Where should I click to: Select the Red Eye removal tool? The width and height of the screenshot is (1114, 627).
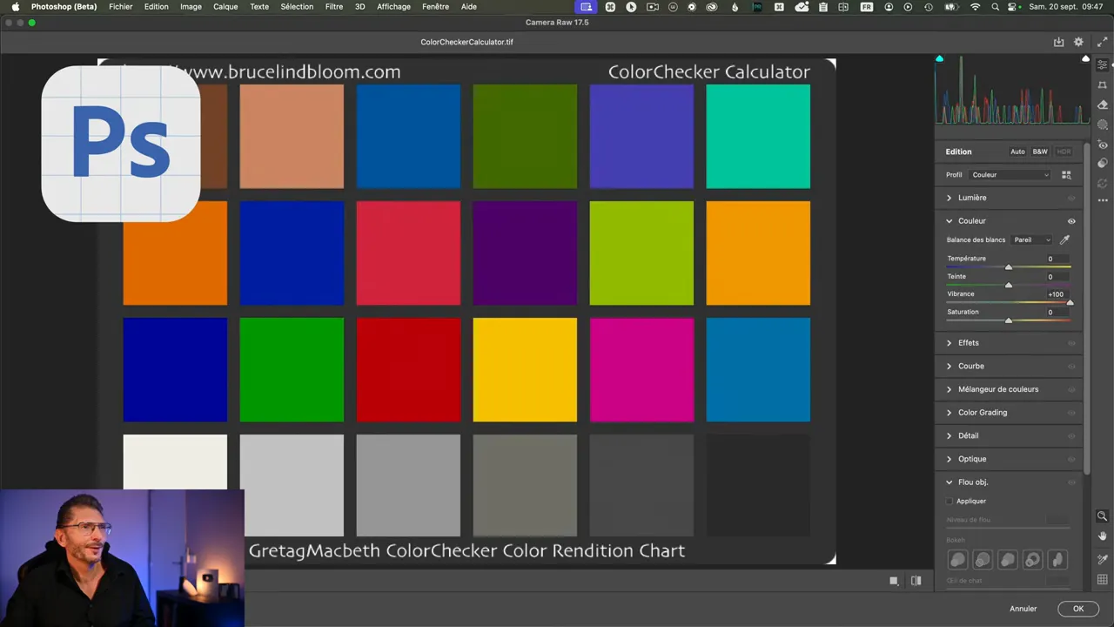coord(1103,145)
